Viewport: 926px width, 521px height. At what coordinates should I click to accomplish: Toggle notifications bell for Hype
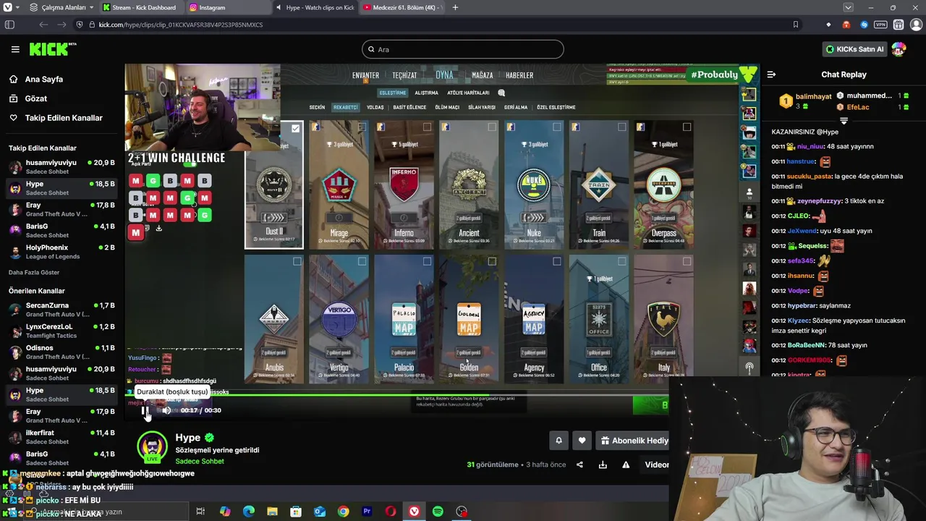(x=558, y=440)
